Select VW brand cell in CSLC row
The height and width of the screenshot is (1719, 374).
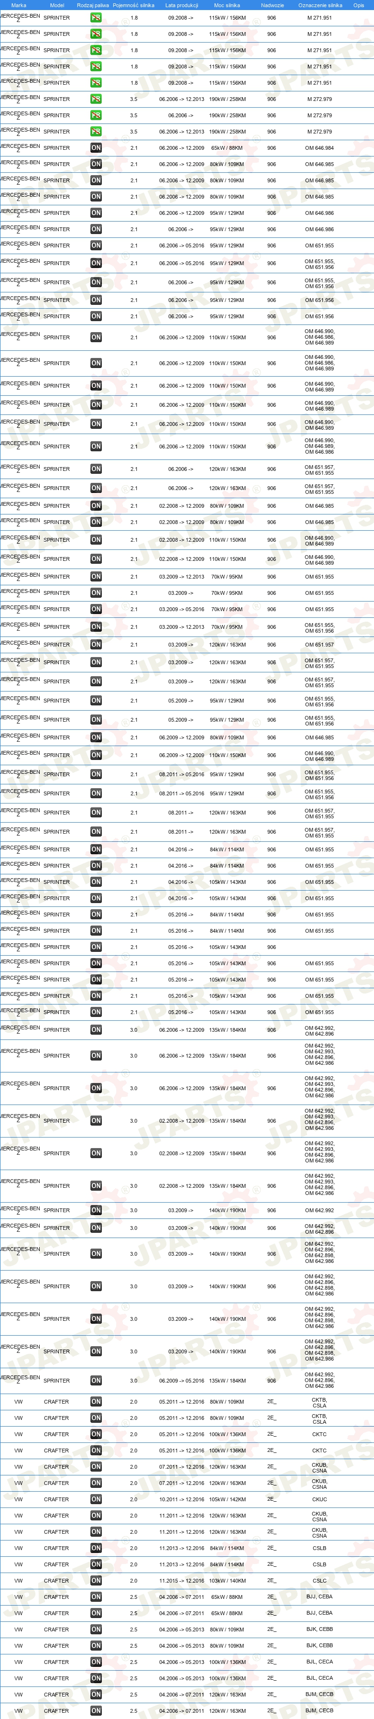pyautogui.click(x=19, y=1581)
